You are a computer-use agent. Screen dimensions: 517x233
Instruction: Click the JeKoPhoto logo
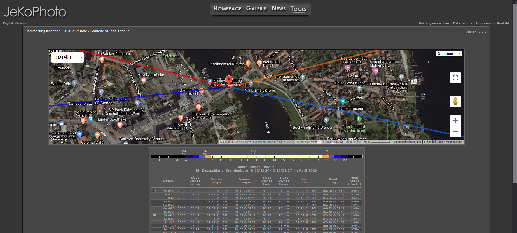[x=35, y=12]
